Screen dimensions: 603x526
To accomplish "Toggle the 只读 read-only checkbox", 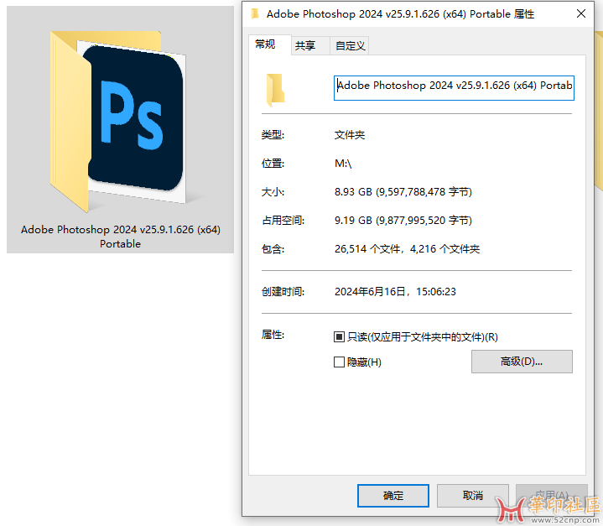I will point(339,337).
